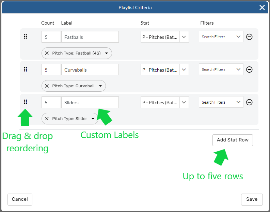The width and height of the screenshot is (270, 212).
Task: Expand the Pitch Type: Fastball (4S) chip menu
Action: [x=107, y=53]
